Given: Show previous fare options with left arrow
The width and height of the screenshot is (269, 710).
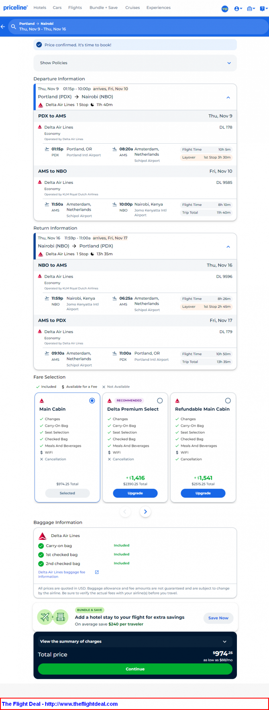Looking at the screenshot, I should pos(125,512).
